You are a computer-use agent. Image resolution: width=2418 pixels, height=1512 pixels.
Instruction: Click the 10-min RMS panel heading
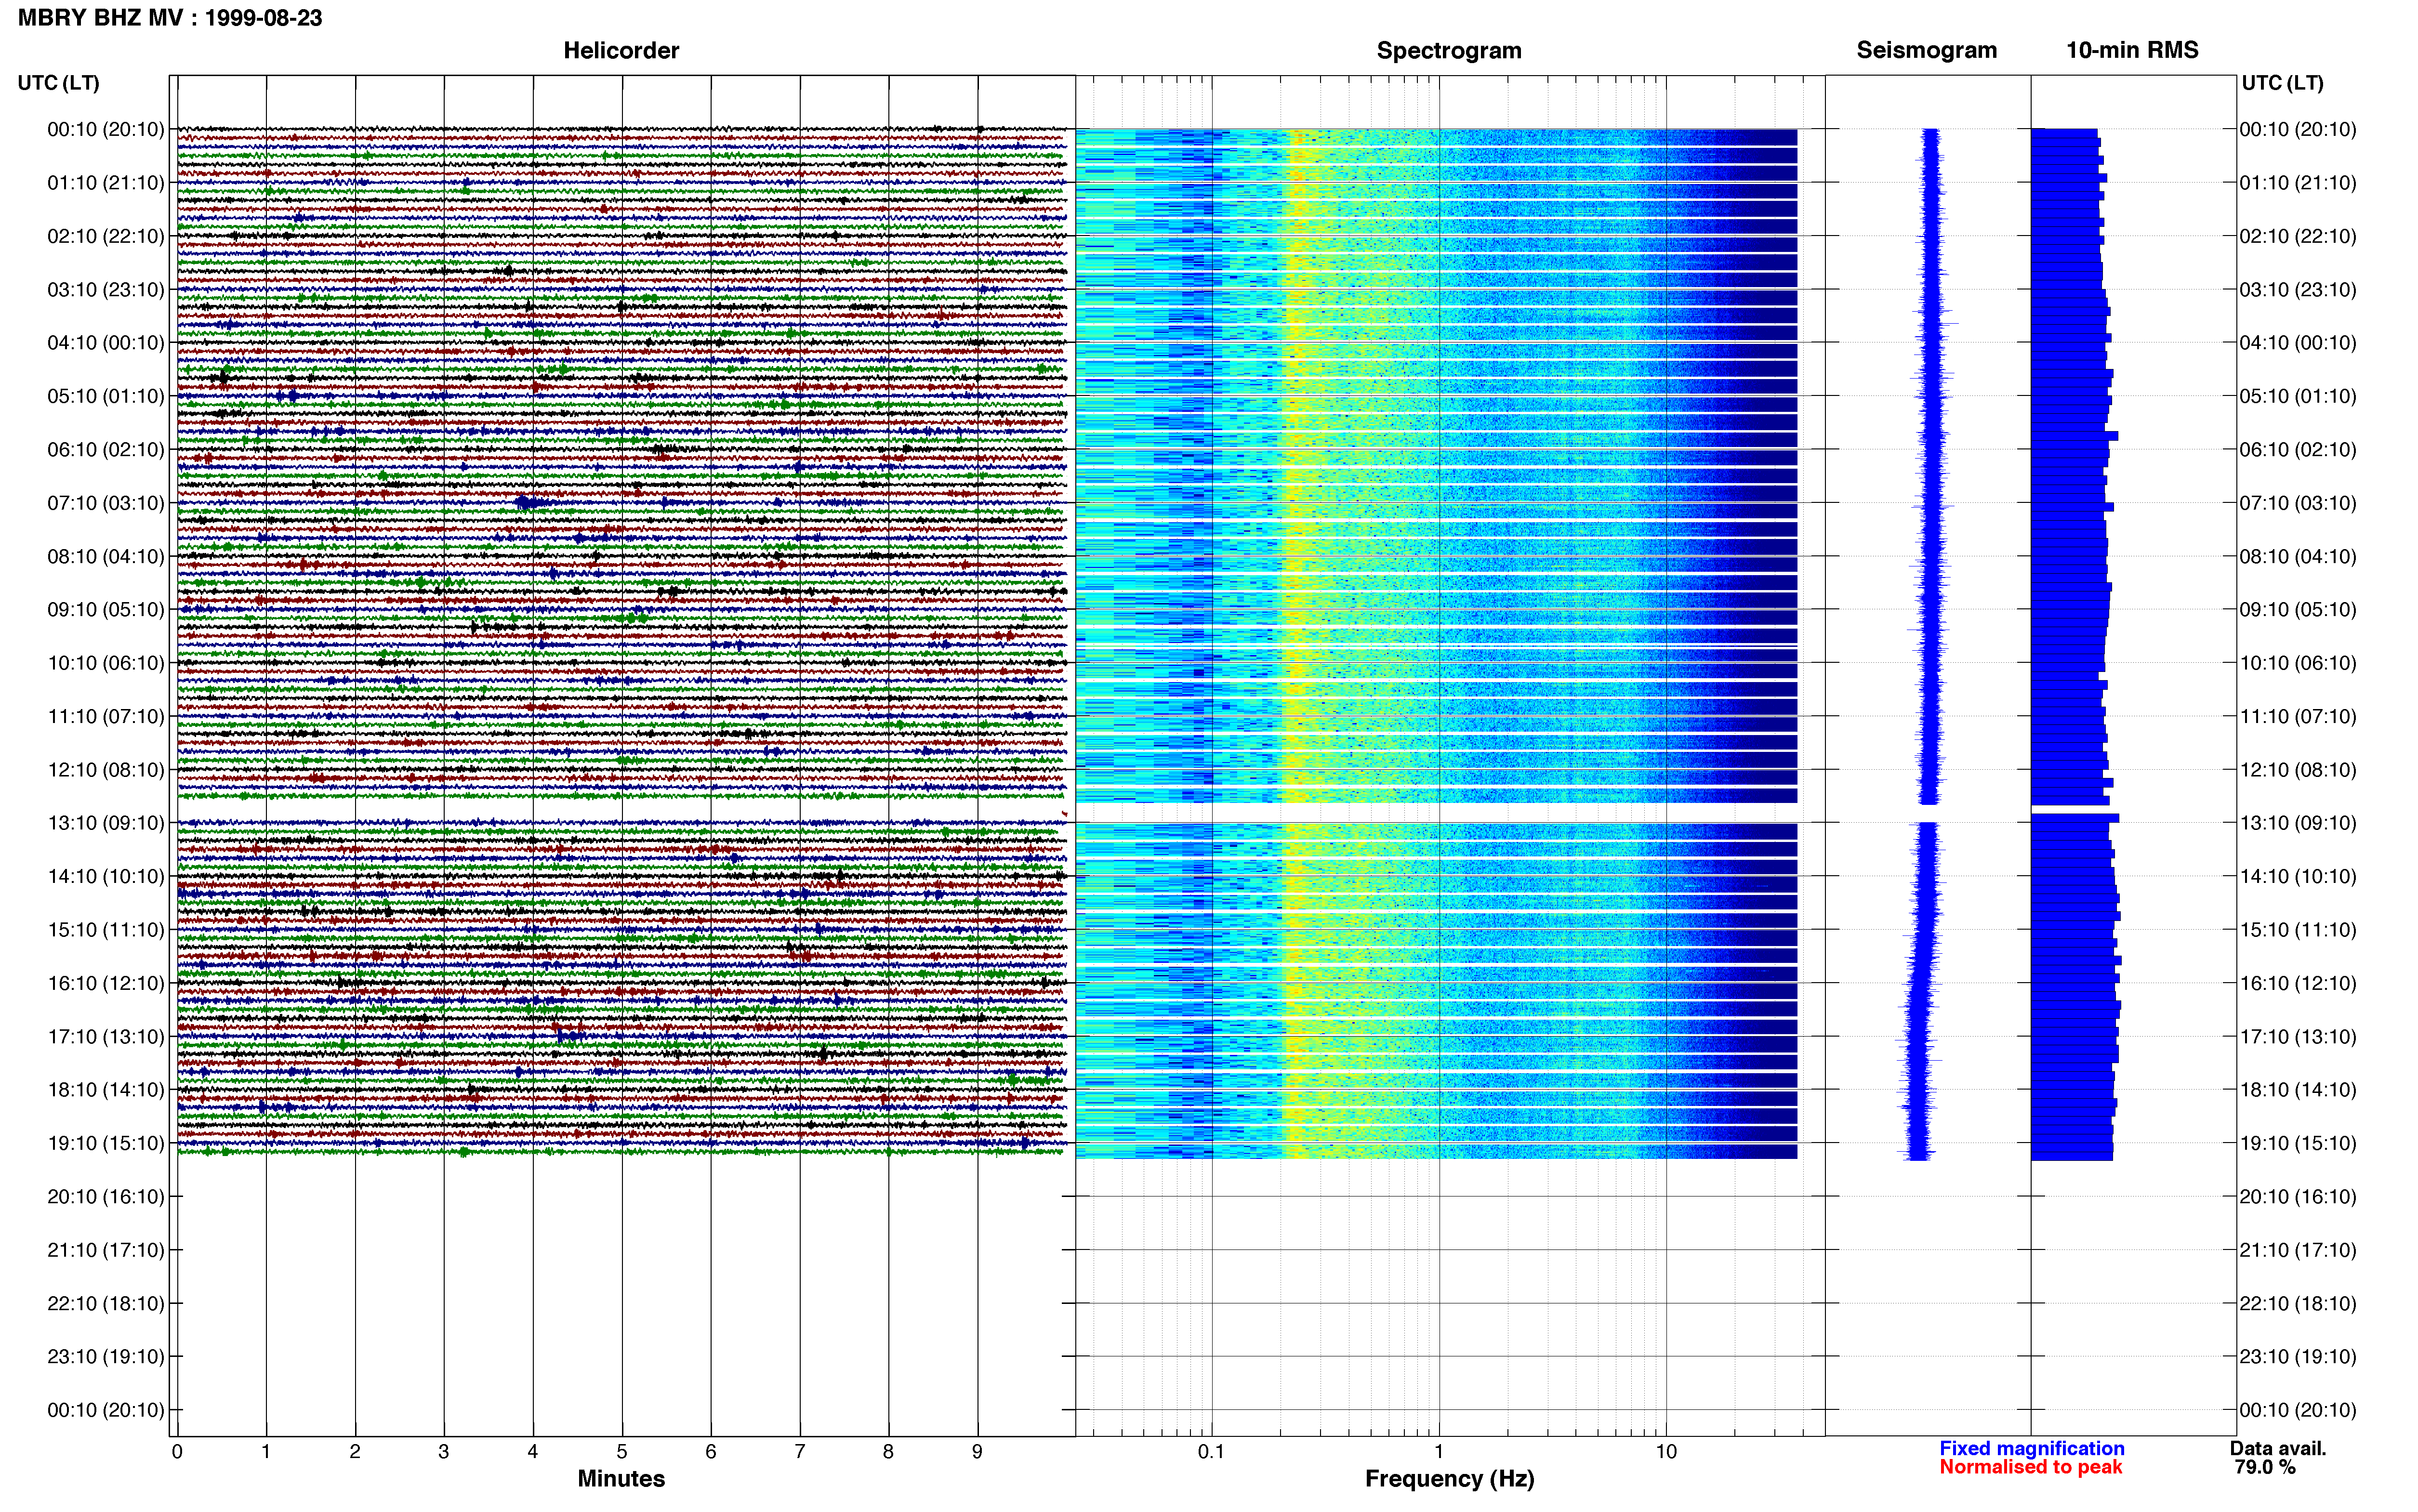click(x=2132, y=50)
